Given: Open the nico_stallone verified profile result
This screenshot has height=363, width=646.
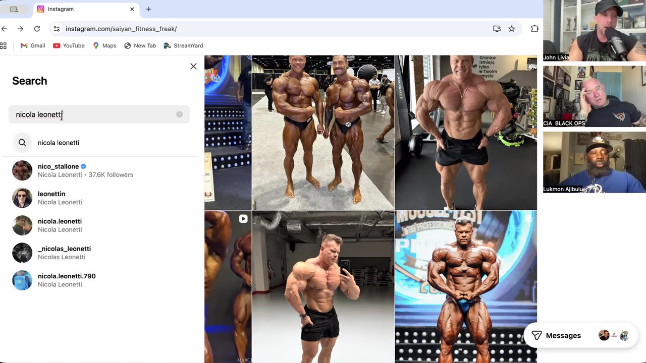Looking at the screenshot, I should click(101, 170).
